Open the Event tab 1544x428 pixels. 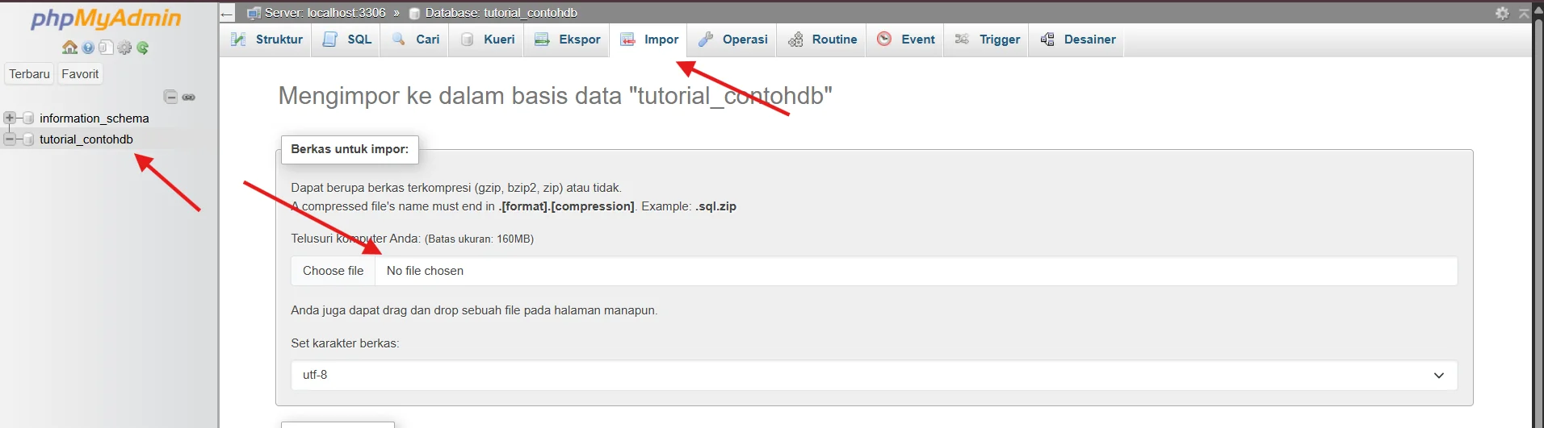[x=906, y=39]
